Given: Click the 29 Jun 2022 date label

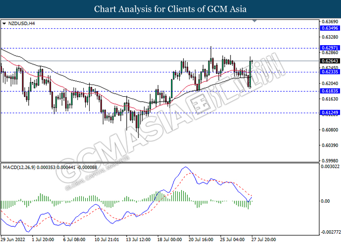Looking at the screenshot, I should coord(13,240).
